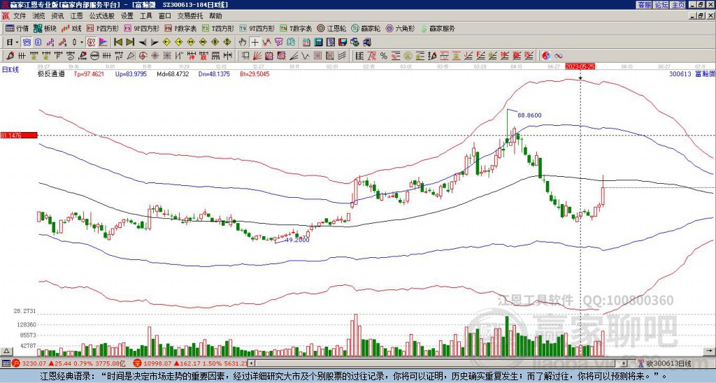Viewport: 716px width, 383px height.
Task: Select the red pencil draw tool
Action: pos(10,56)
